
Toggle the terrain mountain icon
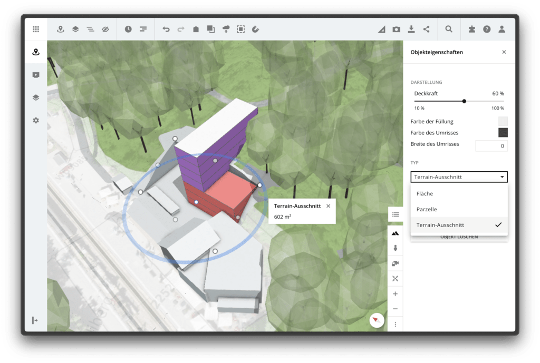396,233
